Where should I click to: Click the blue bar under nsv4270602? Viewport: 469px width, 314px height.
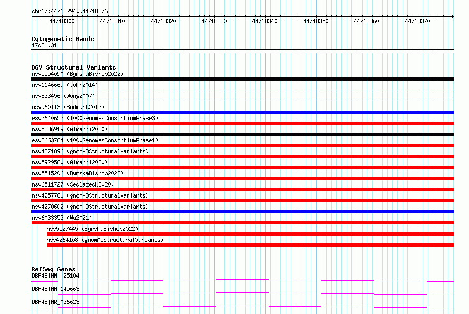[x=242, y=212]
